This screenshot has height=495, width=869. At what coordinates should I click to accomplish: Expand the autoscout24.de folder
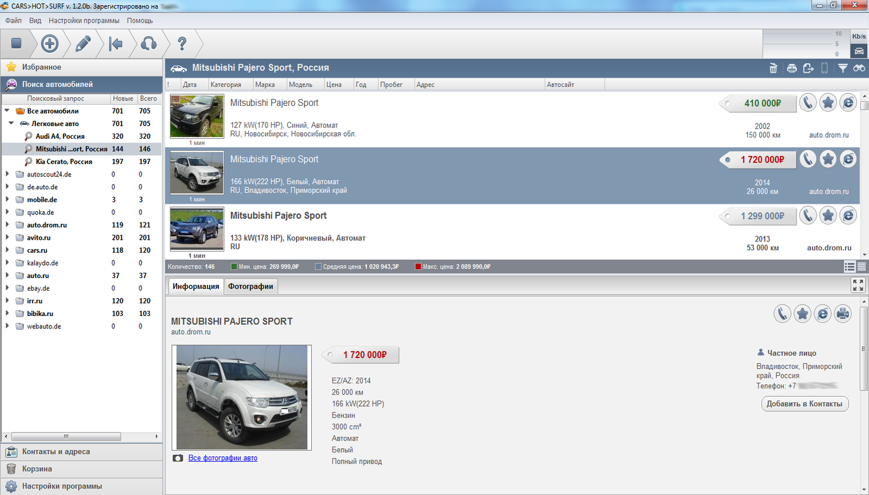pos(7,174)
